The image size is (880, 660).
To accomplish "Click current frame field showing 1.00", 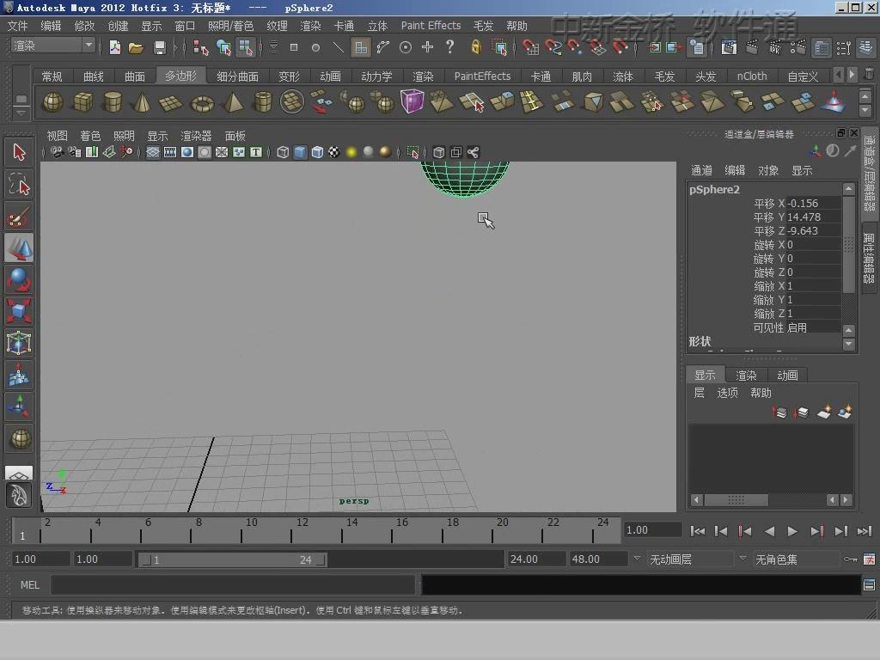I will 651,530.
